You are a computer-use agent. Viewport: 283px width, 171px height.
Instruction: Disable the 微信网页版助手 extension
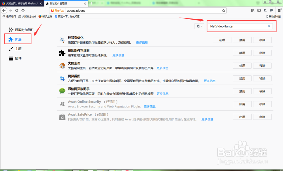point(242,92)
